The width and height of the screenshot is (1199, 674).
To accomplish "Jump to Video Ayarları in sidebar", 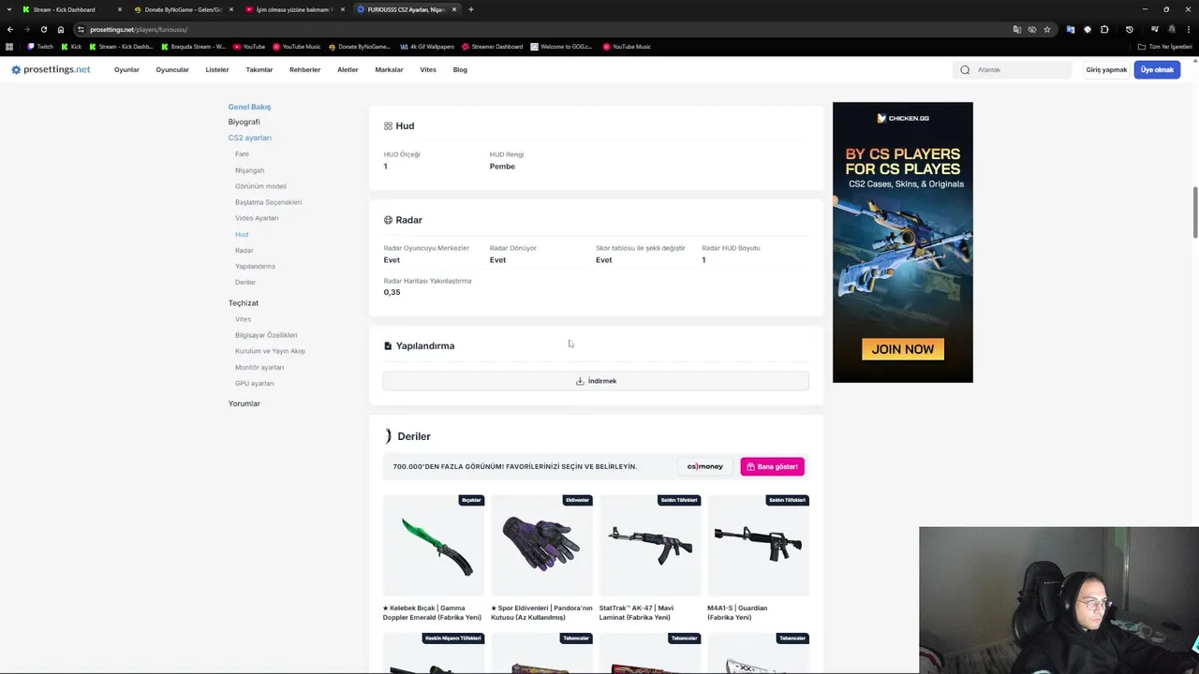I will (257, 218).
